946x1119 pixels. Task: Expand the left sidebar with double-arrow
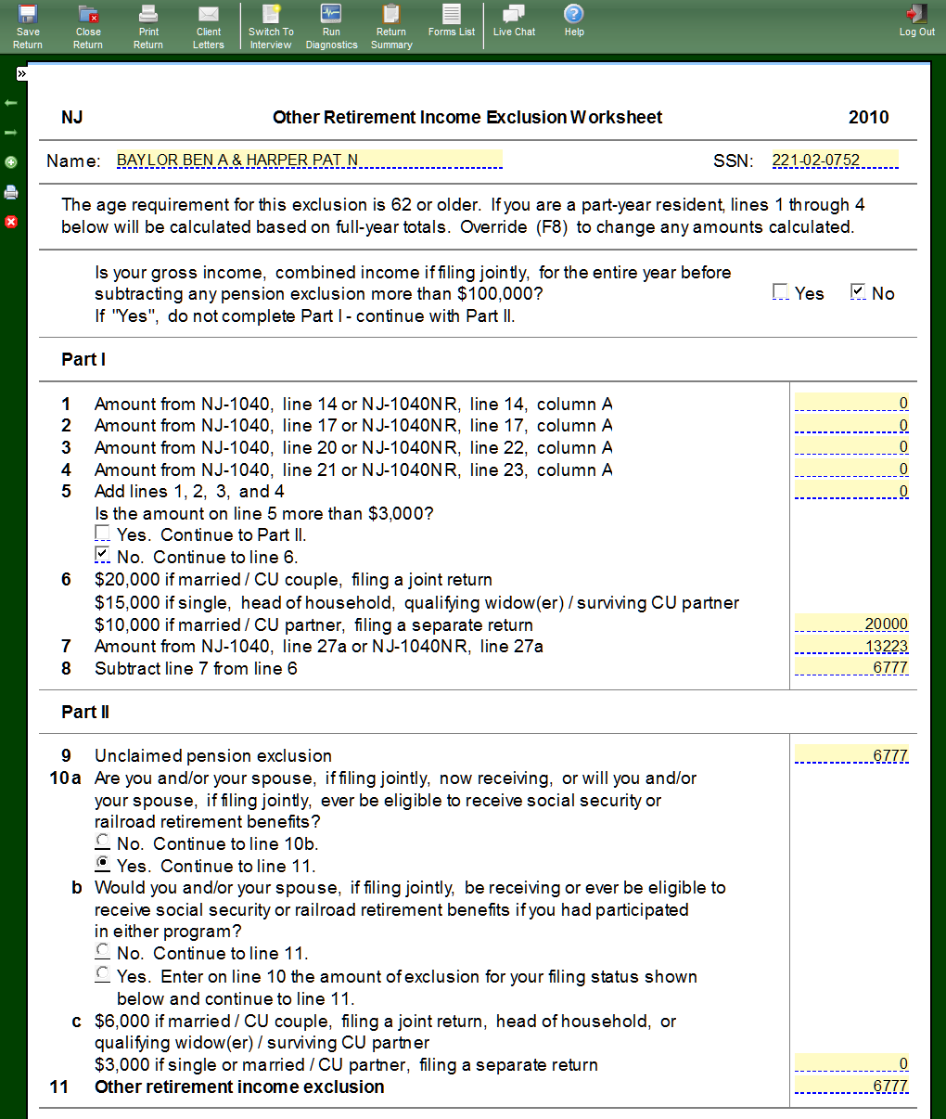(x=21, y=73)
